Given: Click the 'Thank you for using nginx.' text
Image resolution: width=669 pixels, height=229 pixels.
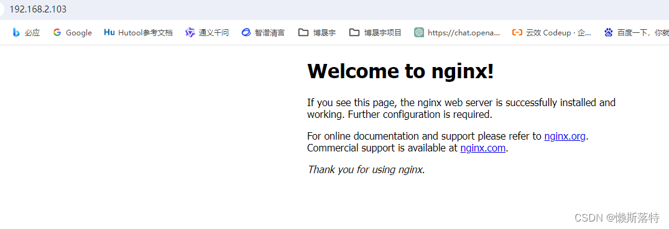Looking at the screenshot, I should coord(366,170).
